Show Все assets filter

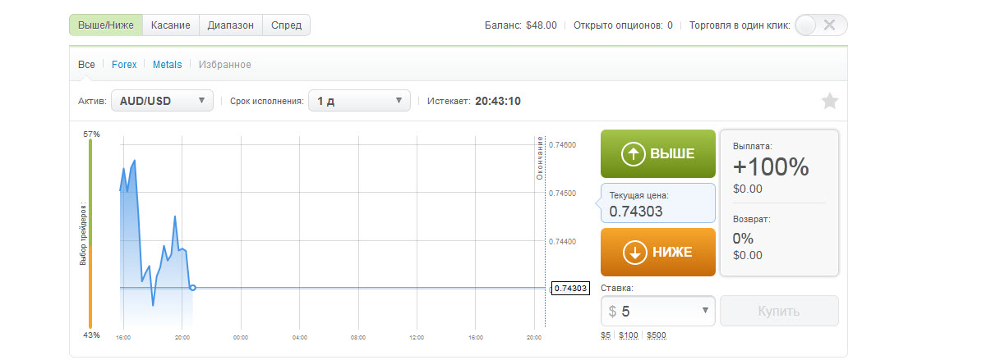point(86,65)
